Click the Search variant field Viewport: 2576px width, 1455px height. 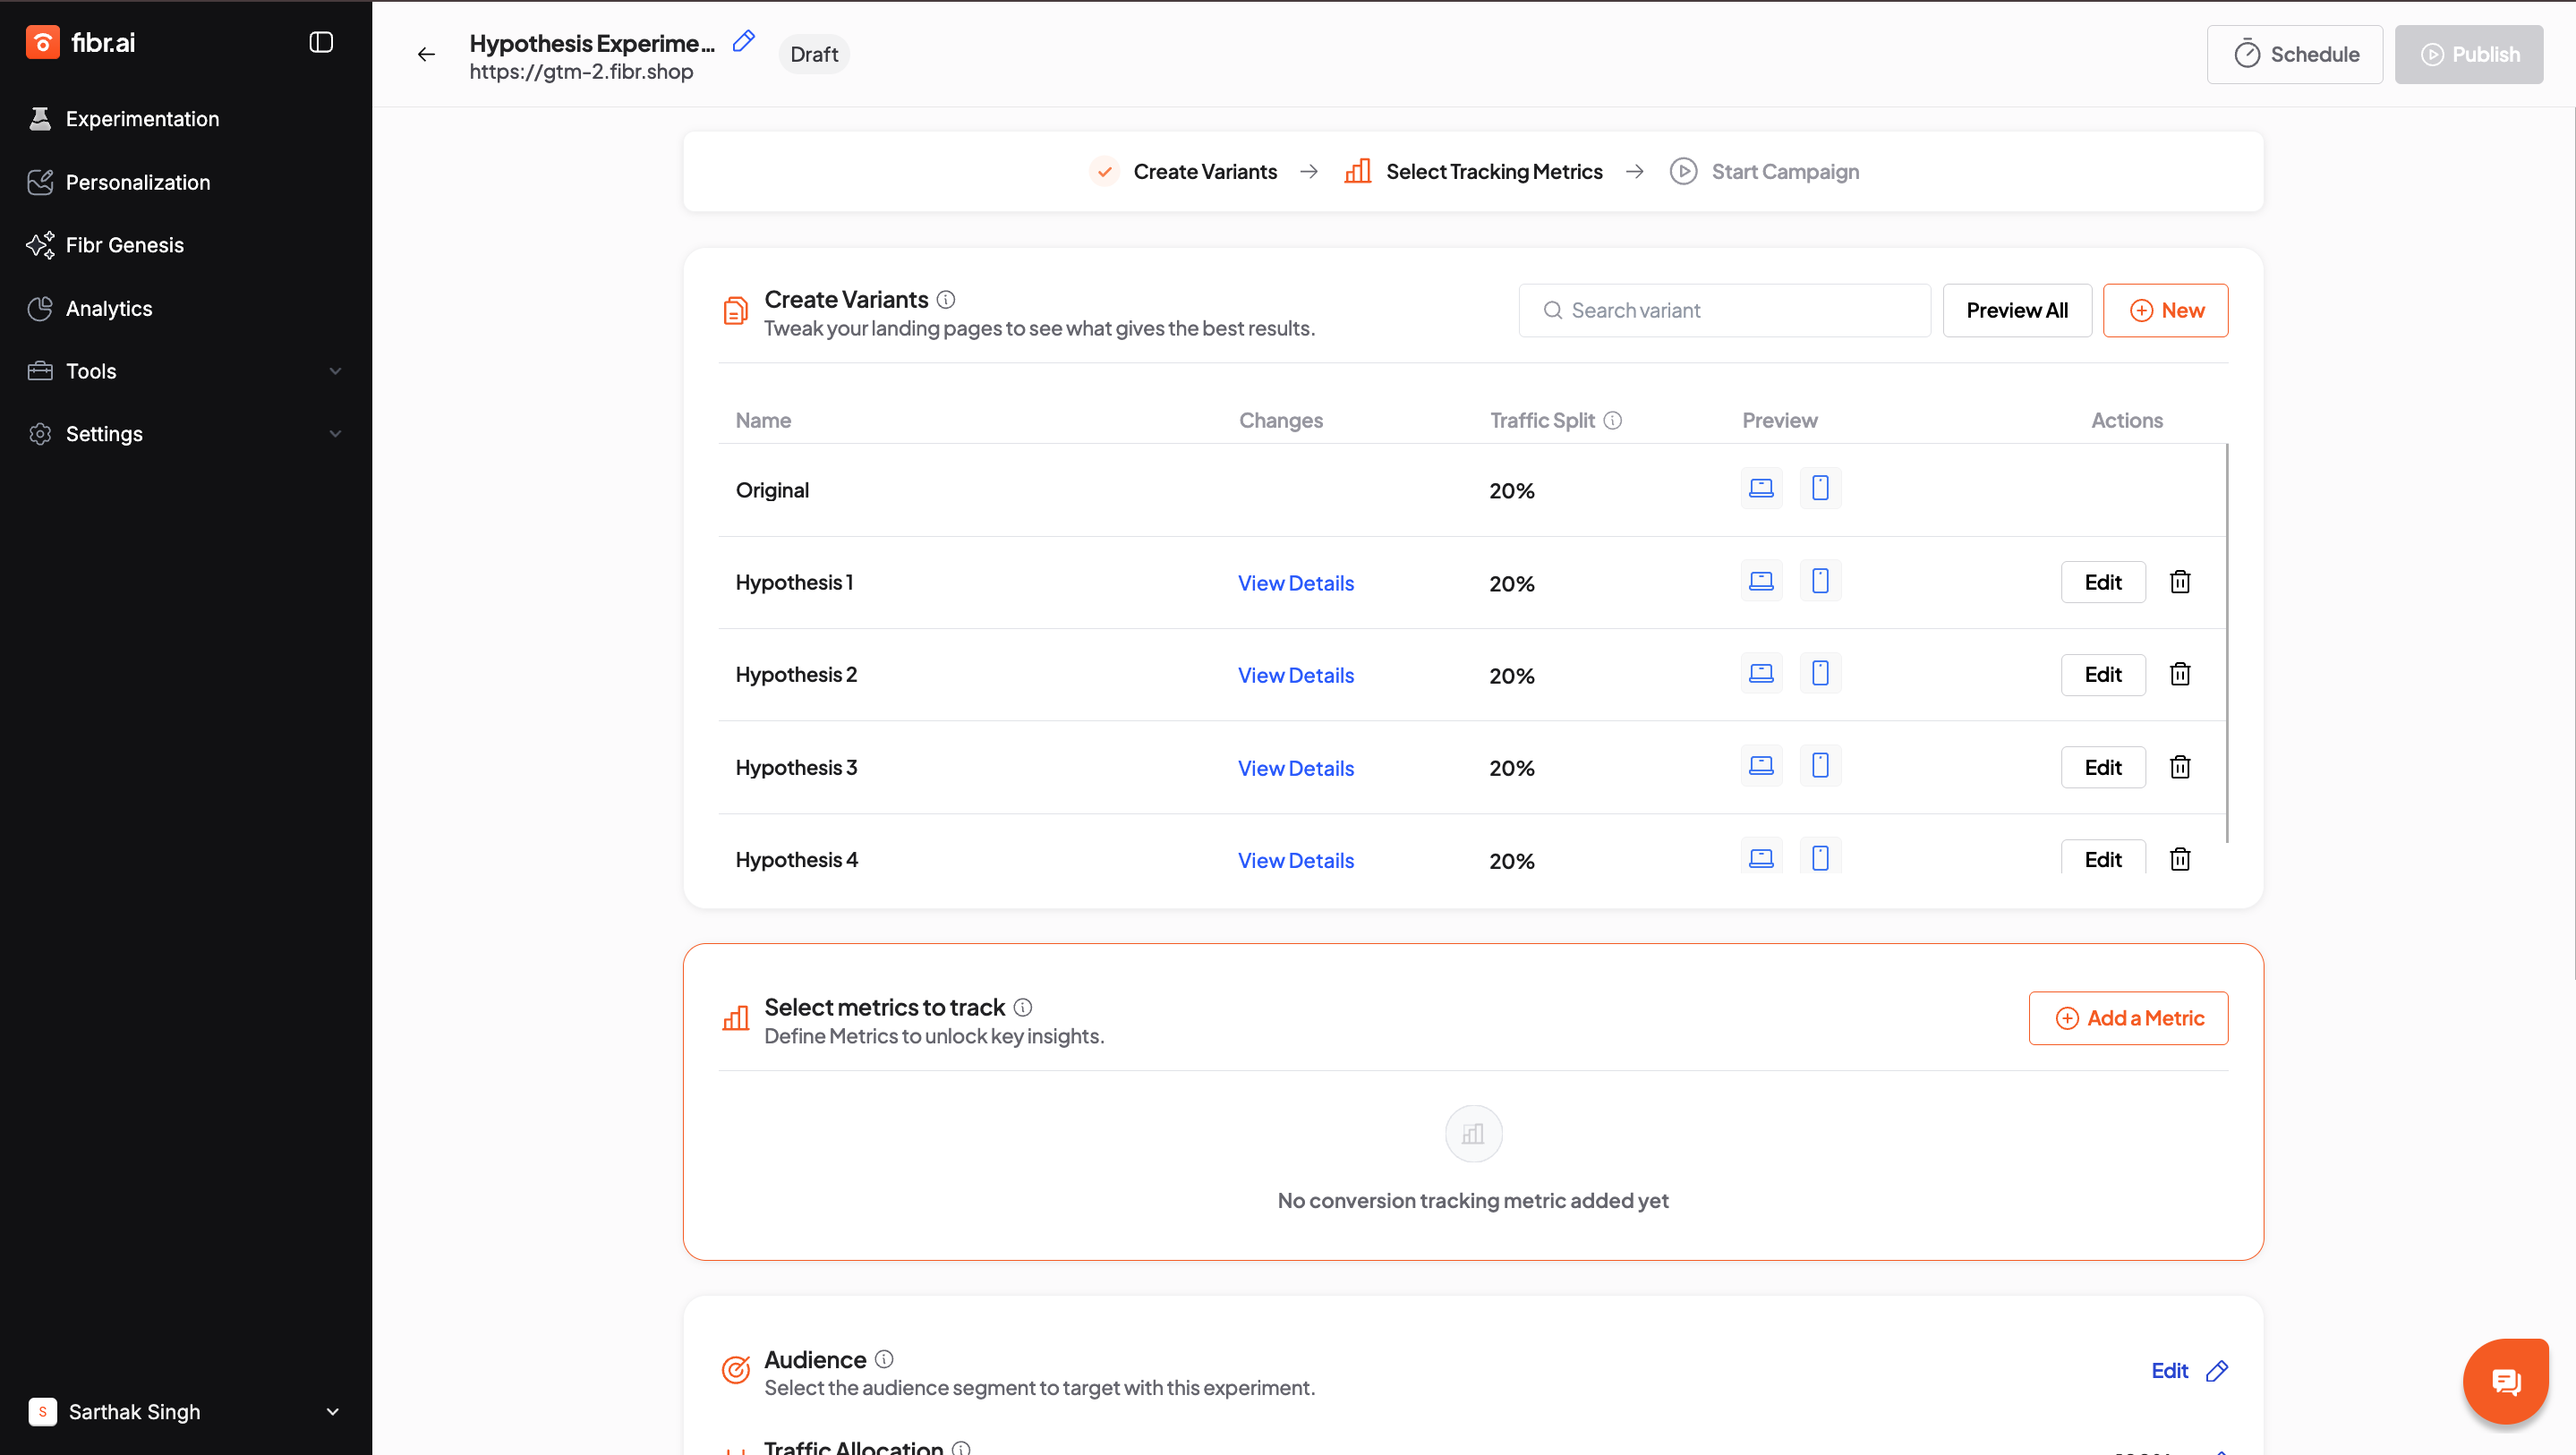(1725, 310)
